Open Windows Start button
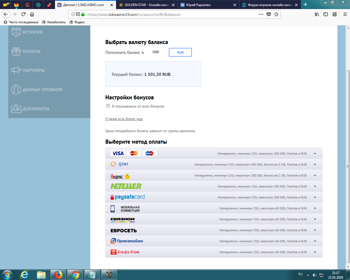350x280 pixels. (7, 275)
